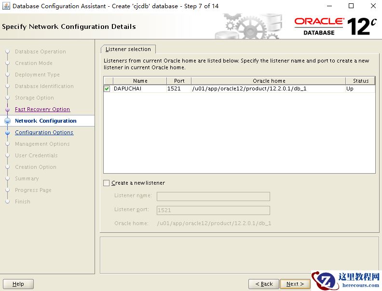This screenshot has height=291, width=382.
Task: Select Network Configuration in the steps list
Action: tap(45, 121)
